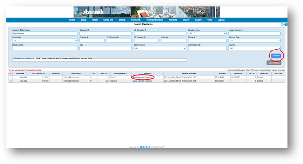
Task: Open the Test 204 premise link
Action: (23, 81)
